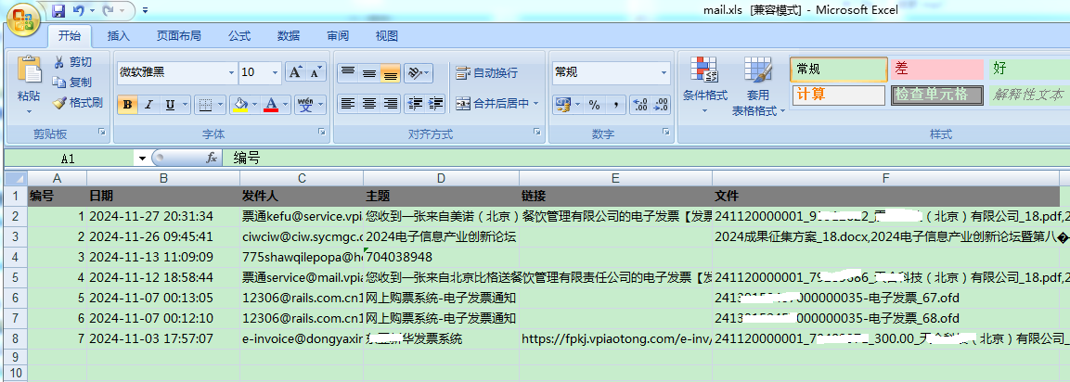Expand the 粘贴 options arrow
The image size is (1070, 382).
(x=30, y=111)
